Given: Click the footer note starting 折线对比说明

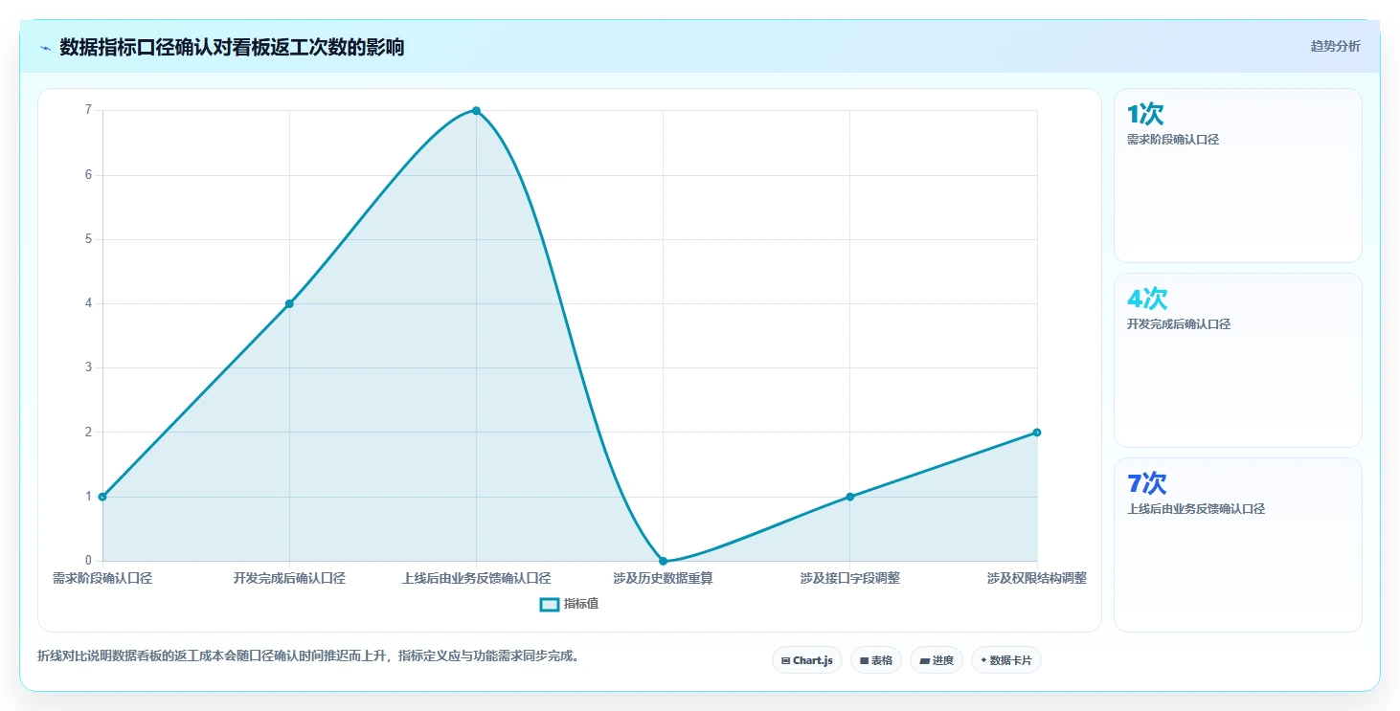Looking at the screenshot, I should click(309, 656).
